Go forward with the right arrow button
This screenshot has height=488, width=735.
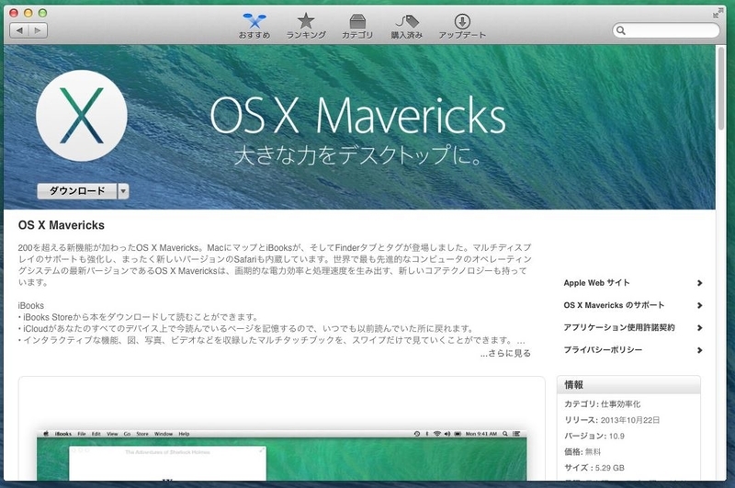38,30
